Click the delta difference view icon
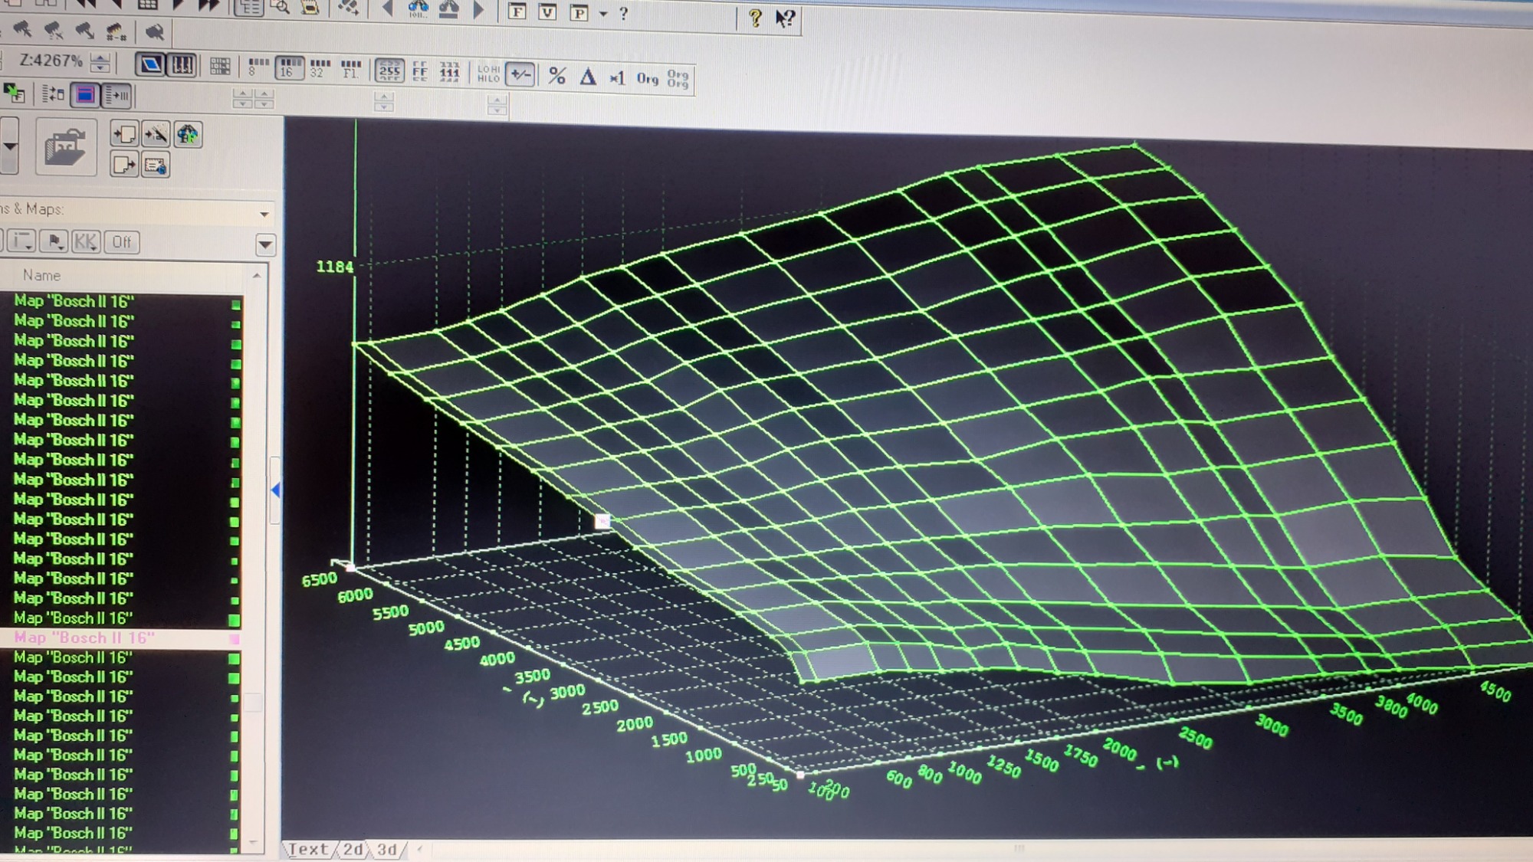The image size is (1533, 862). (x=588, y=77)
